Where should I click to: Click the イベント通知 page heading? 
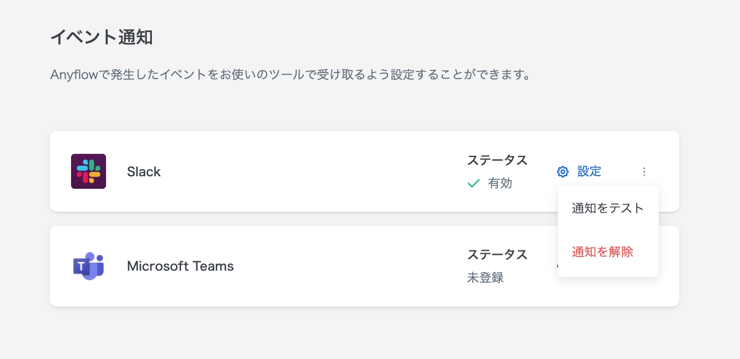(x=102, y=37)
